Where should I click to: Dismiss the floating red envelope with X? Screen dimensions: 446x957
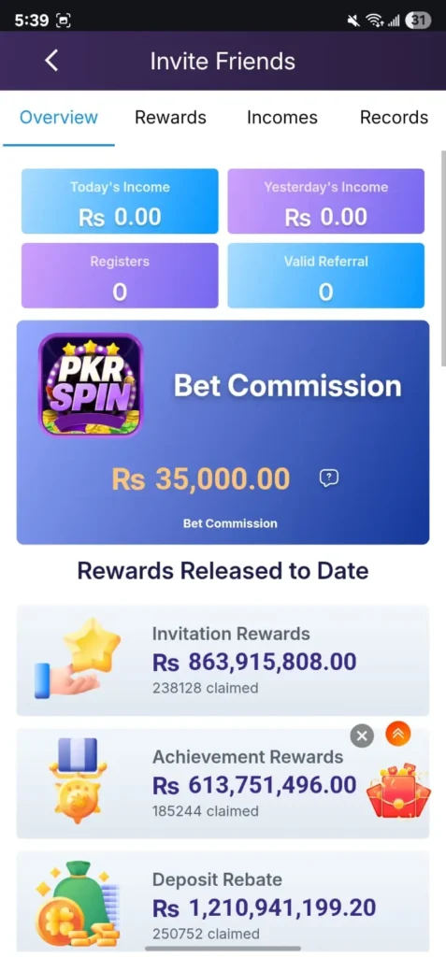(x=362, y=736)
